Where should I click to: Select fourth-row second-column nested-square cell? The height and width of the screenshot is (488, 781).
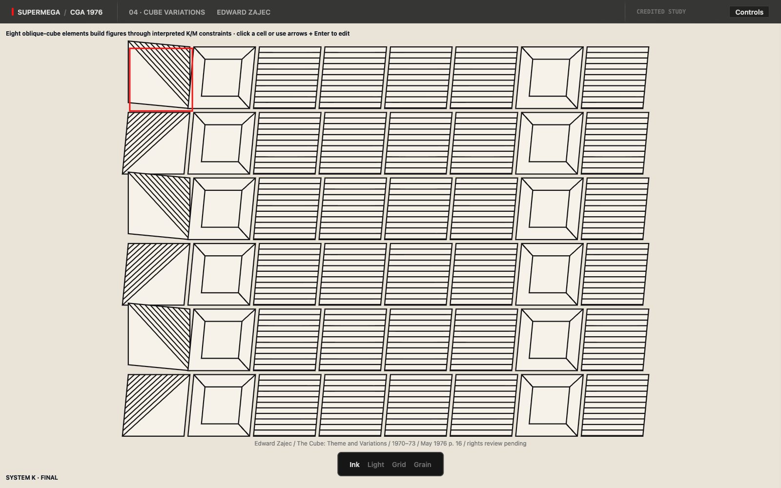222,274
